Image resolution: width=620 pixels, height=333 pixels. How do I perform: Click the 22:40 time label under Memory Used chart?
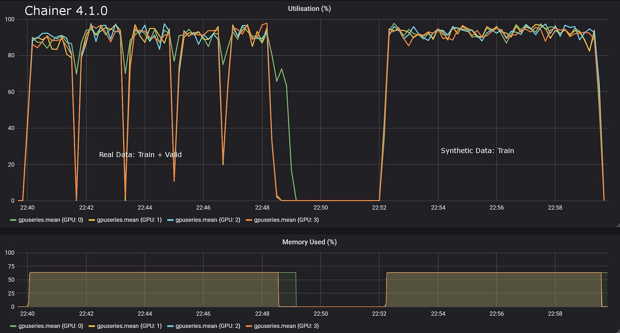point(27,314)
